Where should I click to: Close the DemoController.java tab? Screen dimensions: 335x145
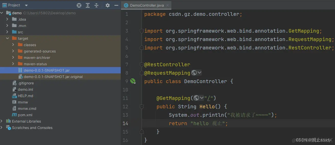(x=167, y=5)
